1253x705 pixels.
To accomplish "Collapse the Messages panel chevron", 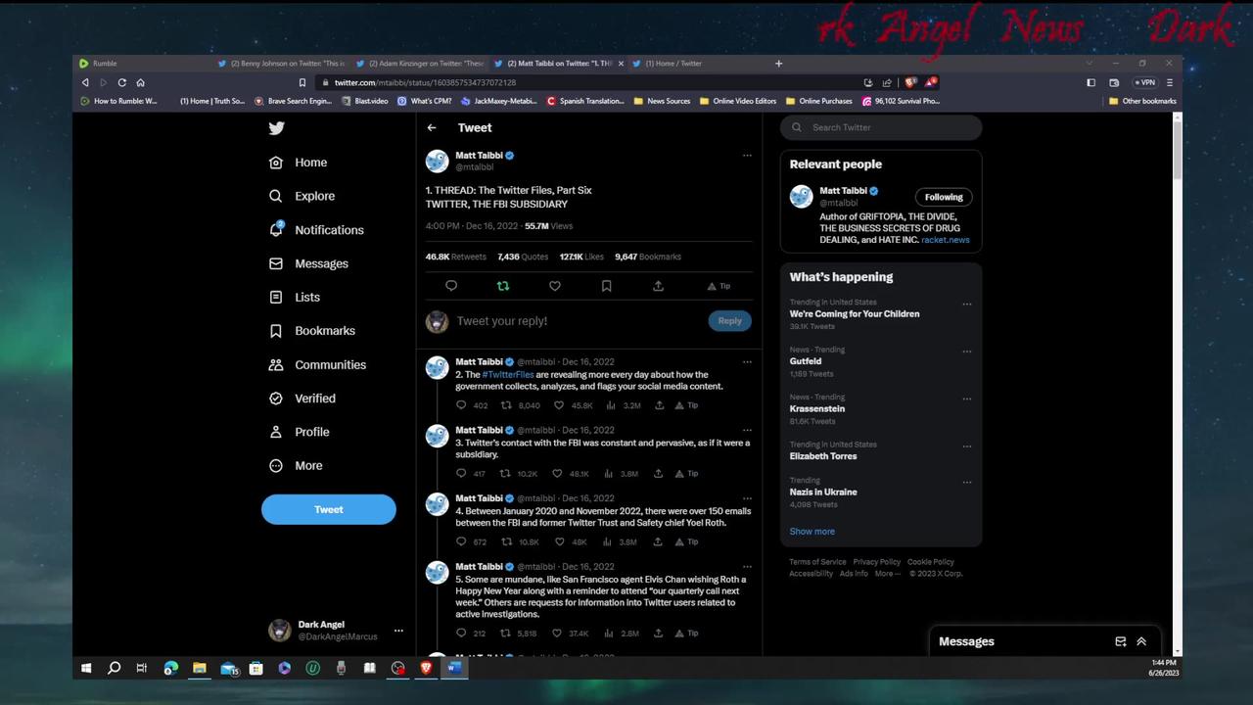I will pyautogui.click(x=1141, y=641).
